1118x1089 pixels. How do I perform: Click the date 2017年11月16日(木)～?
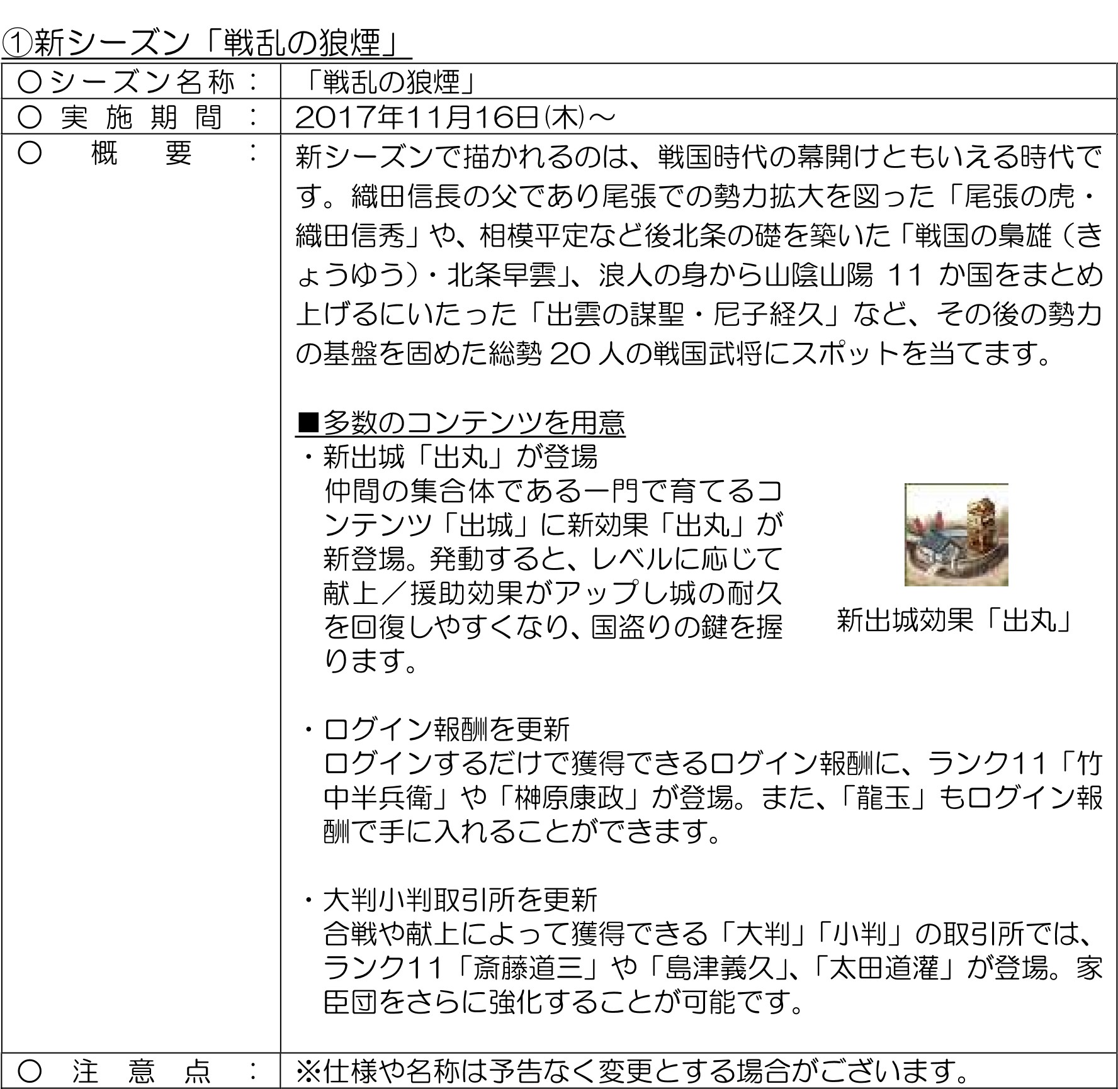coord(455,117)
